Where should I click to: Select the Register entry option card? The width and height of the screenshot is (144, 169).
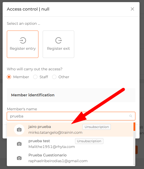[23, 44]
